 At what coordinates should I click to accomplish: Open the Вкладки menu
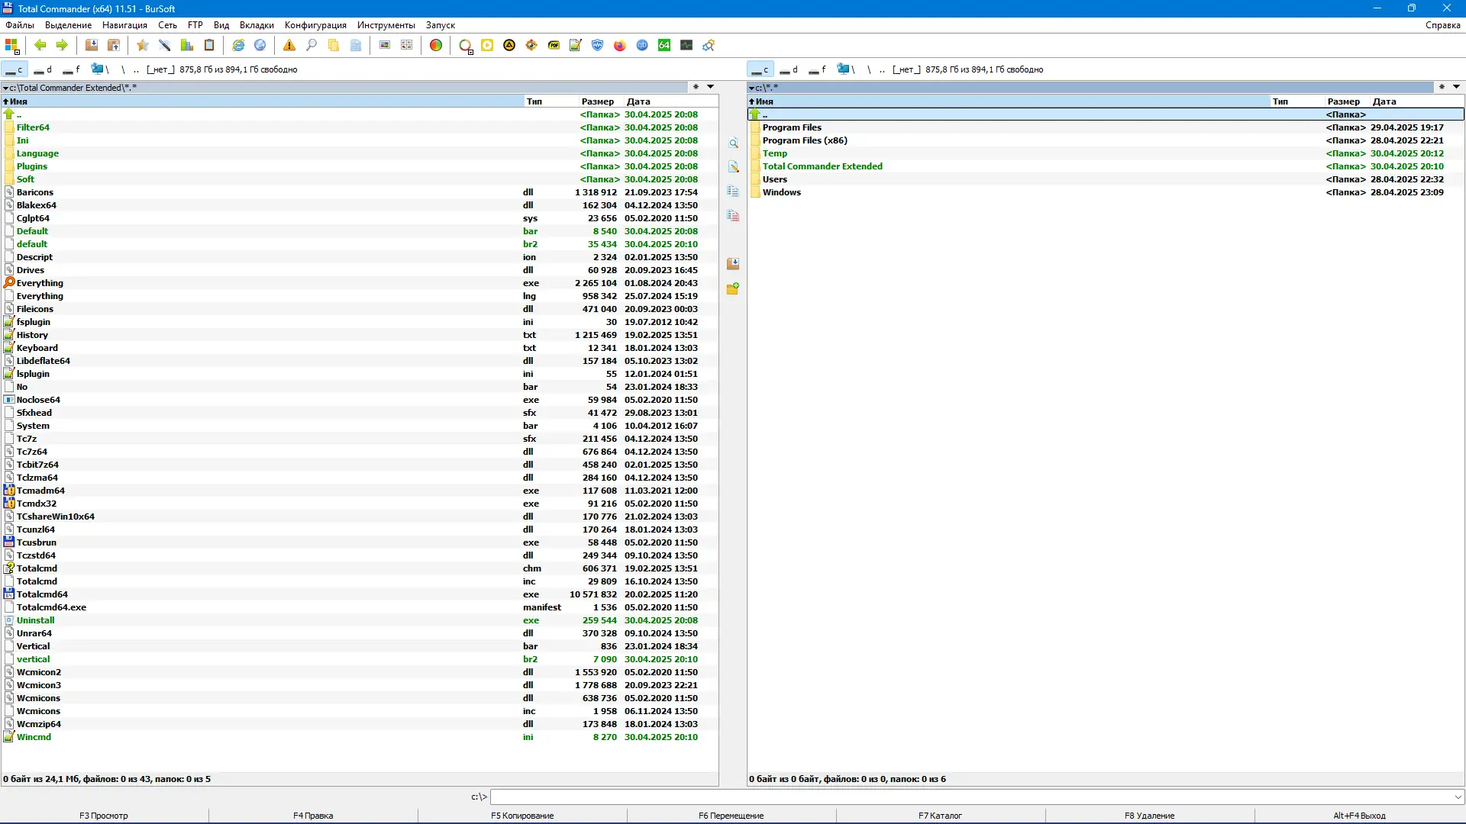[257, 25]
